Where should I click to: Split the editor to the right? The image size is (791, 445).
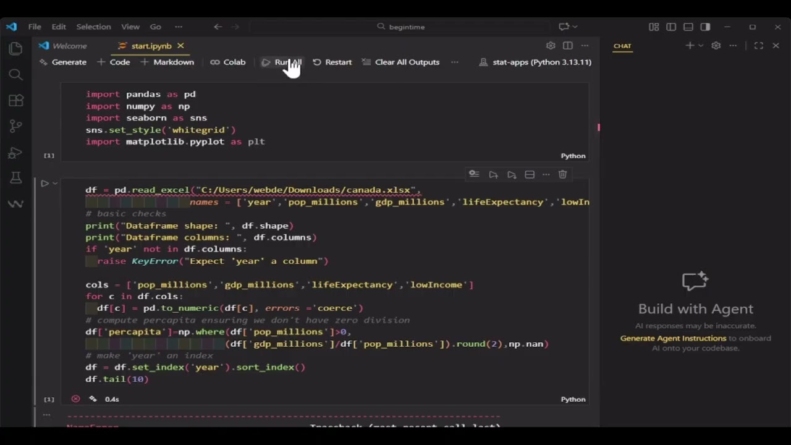tap(568, 46)
